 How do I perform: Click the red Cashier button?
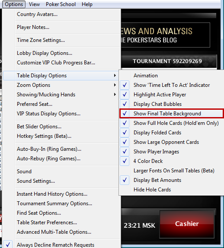187,224
